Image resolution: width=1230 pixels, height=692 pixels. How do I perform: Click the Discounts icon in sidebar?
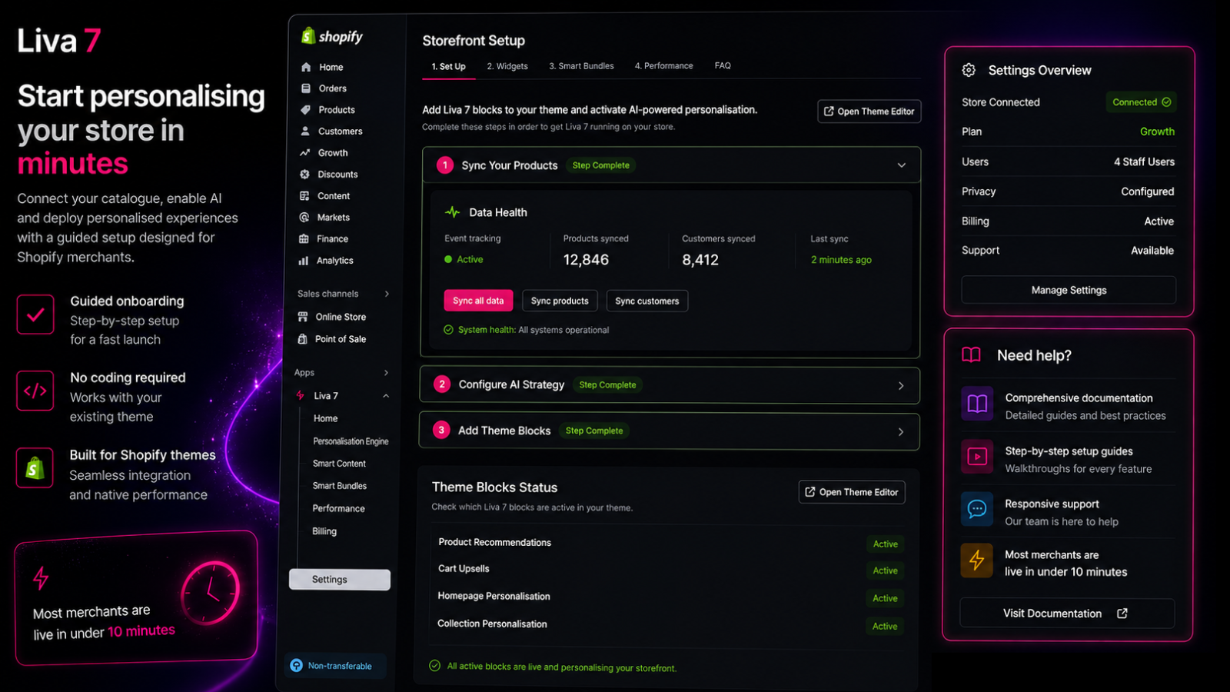click(x=305, y=175)
